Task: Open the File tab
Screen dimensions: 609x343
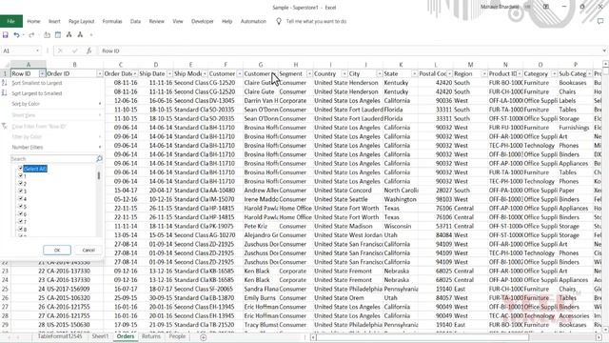Action: point(10,21)
